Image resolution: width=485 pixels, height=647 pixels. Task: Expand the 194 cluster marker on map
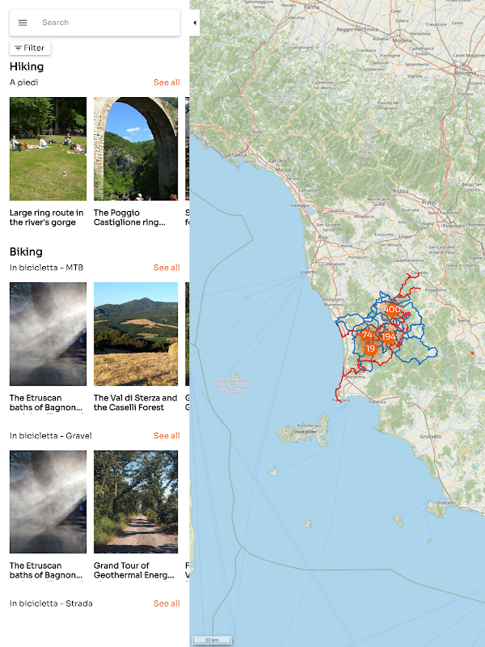click(x=388, y=336)
